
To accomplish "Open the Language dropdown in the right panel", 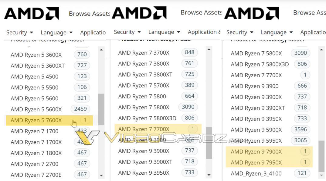I will [x=277, y=32].
